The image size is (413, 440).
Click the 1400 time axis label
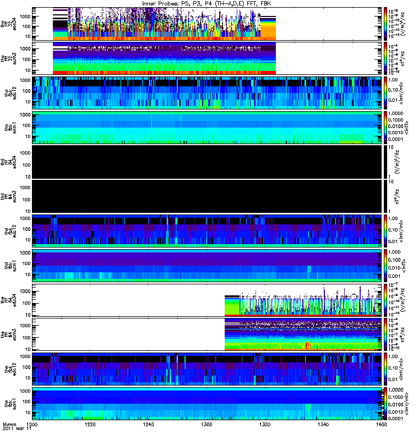point(381,424)
